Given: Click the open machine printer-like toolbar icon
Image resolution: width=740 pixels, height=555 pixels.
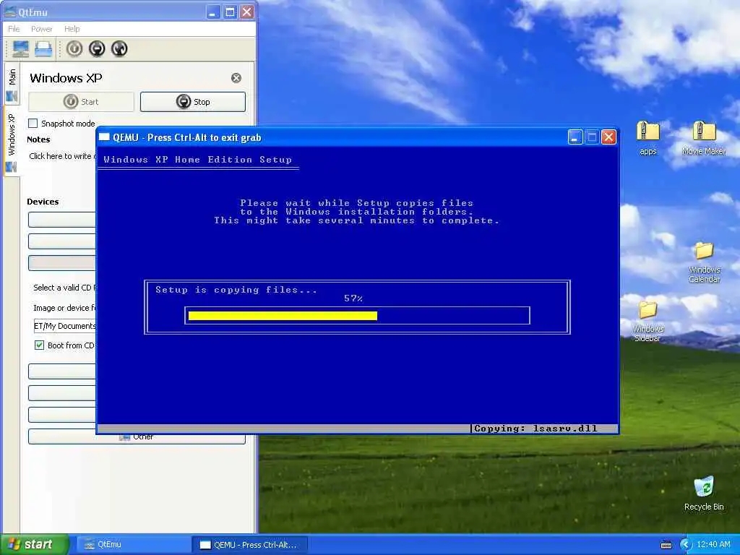Looking at the screenshot, I should pos(43,48).
